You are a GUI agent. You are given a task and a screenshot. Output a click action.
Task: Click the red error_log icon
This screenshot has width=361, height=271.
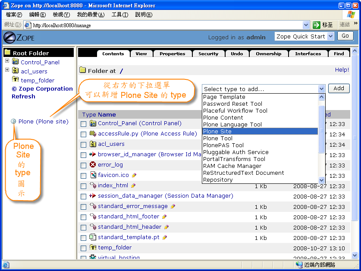93,164
